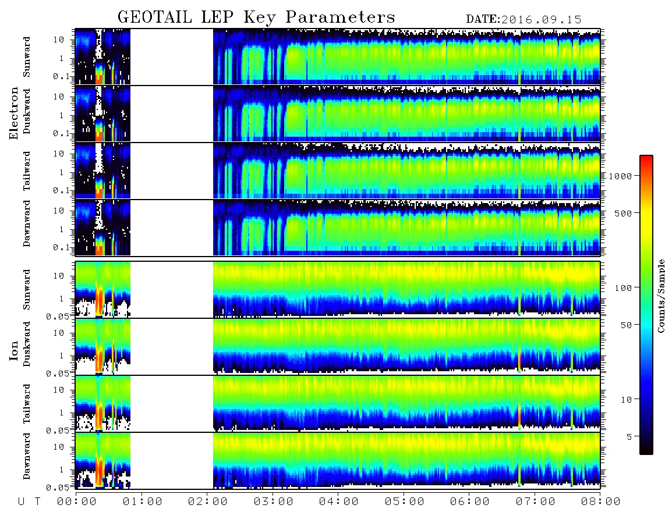Select Tailward label of Electron group
Viewport: 665px width, 512px height.
27,170
